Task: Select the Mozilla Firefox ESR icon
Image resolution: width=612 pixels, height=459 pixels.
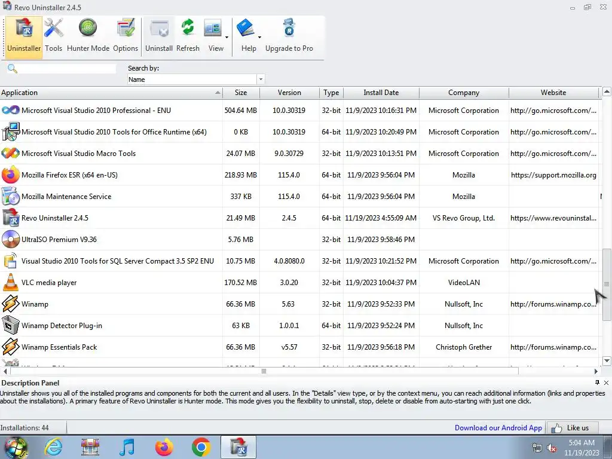Action: tap(11, 175)
